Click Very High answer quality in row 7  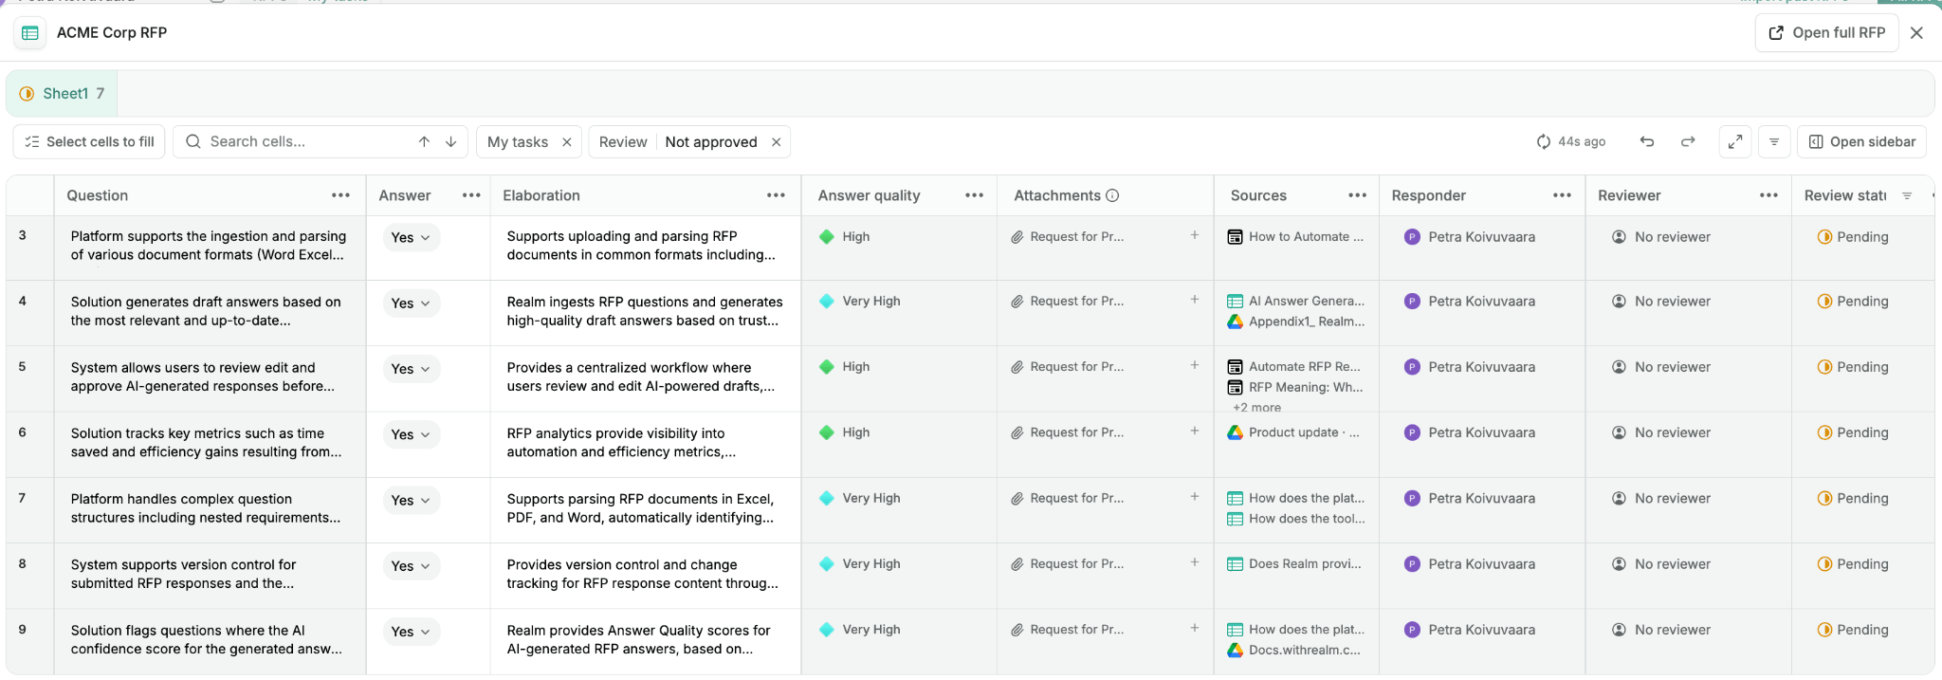coord(860,499)
